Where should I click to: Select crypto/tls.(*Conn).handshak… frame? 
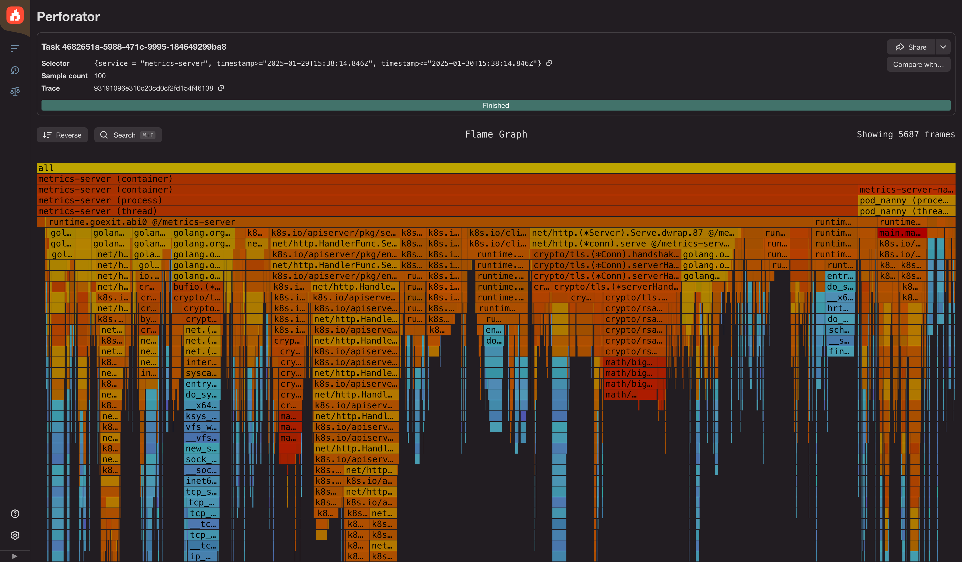(607, 254)
